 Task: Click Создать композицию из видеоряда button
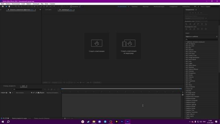(x=129, y=46)
